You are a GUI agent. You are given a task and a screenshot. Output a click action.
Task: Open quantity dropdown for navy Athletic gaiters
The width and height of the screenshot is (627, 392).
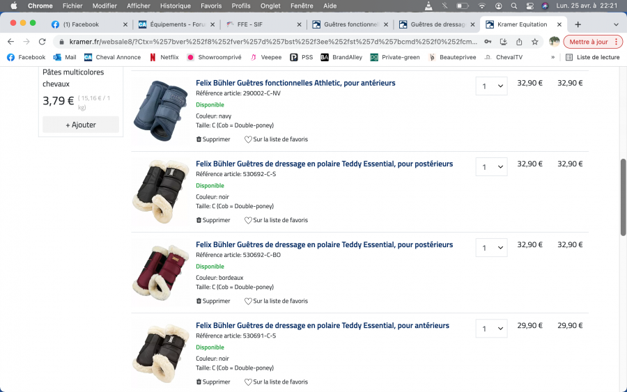(491, 86)
